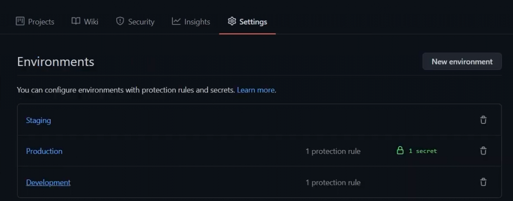Viewport: 513px width, 201px height.
Task: Create a New environment
Action: pos(462,61)
